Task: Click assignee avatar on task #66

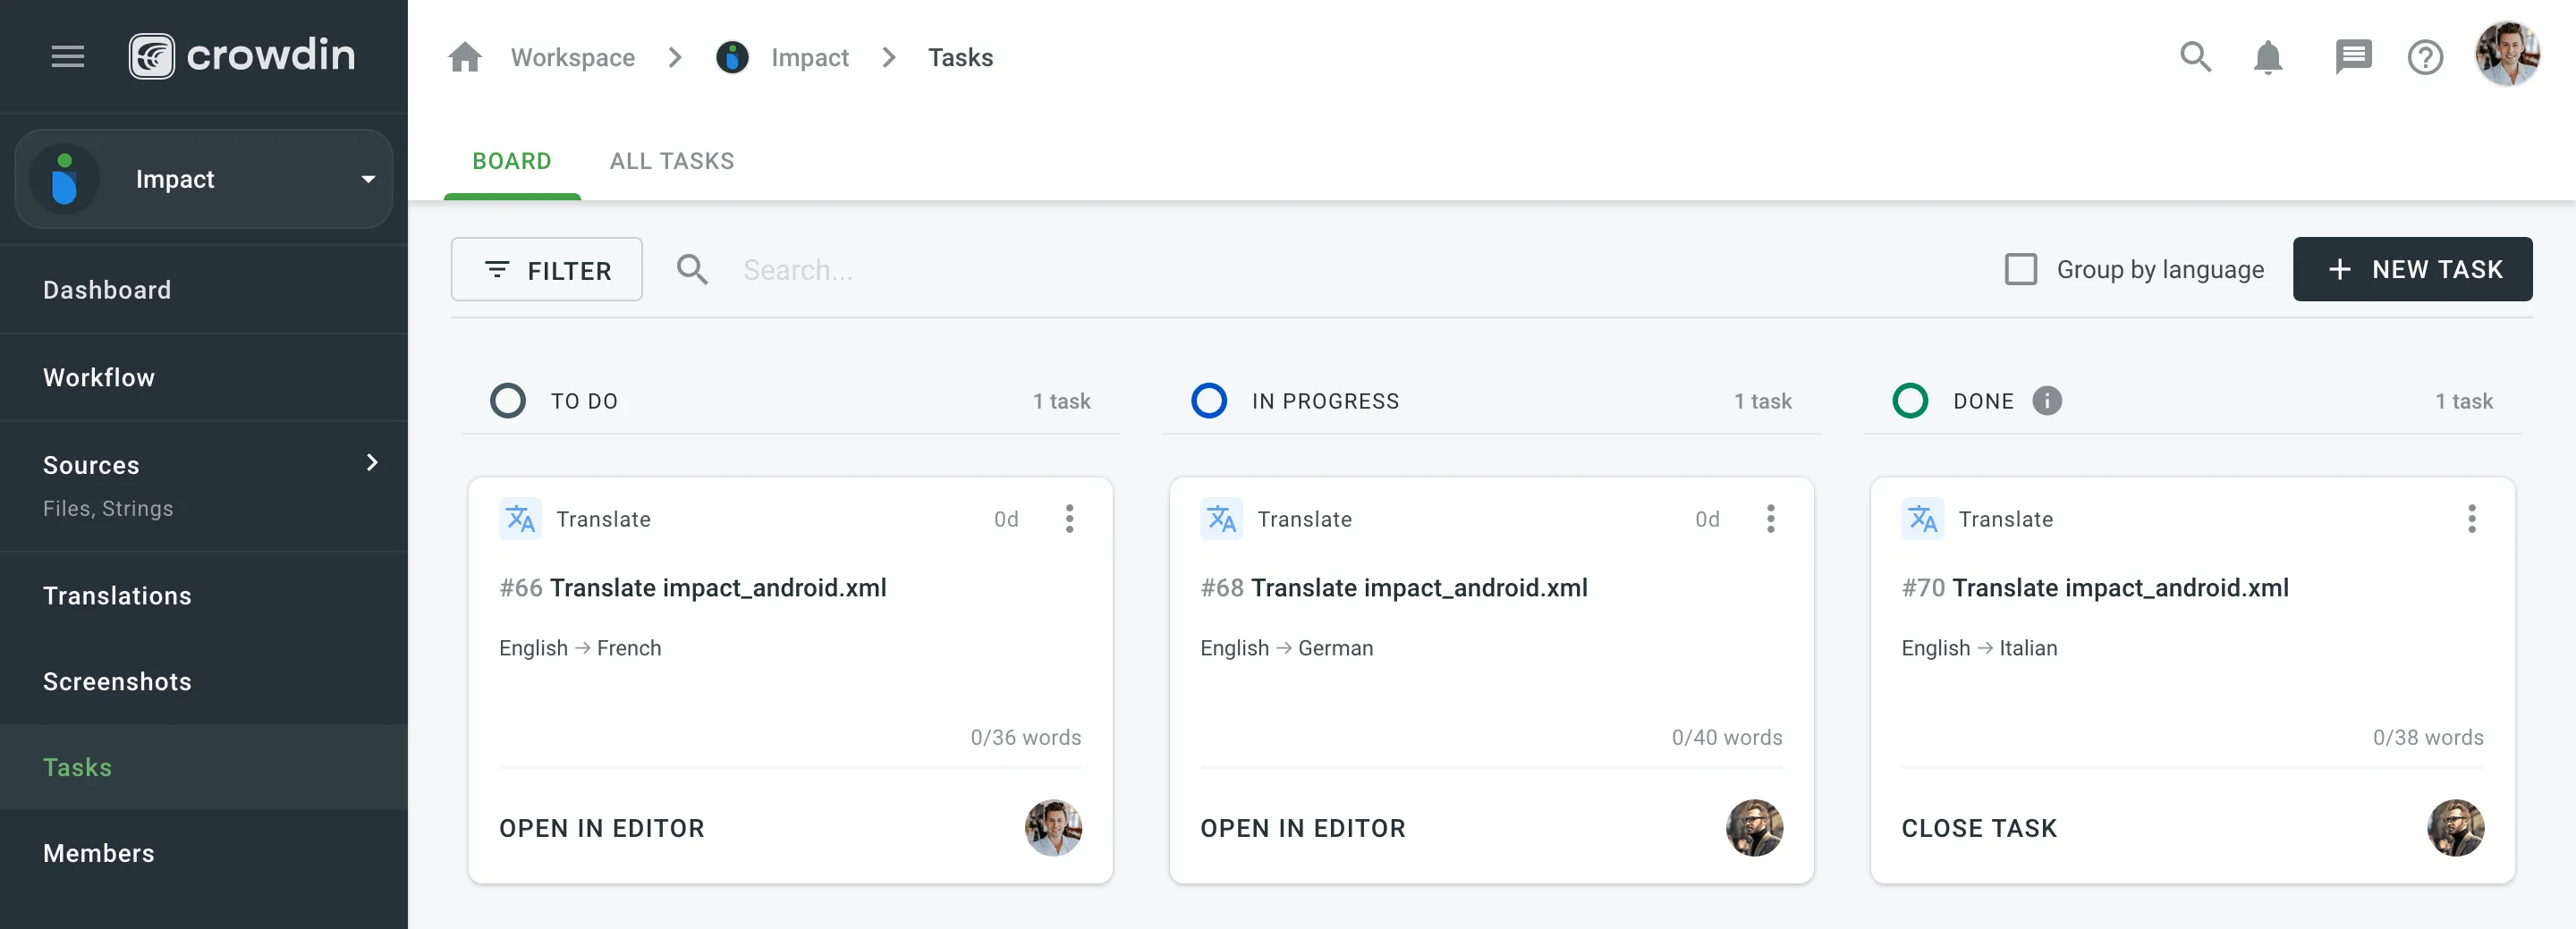Action: [1052, 827]
